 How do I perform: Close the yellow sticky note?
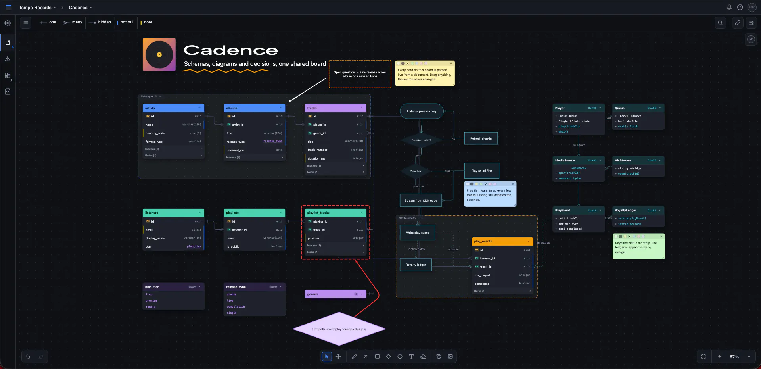(451, 63)
